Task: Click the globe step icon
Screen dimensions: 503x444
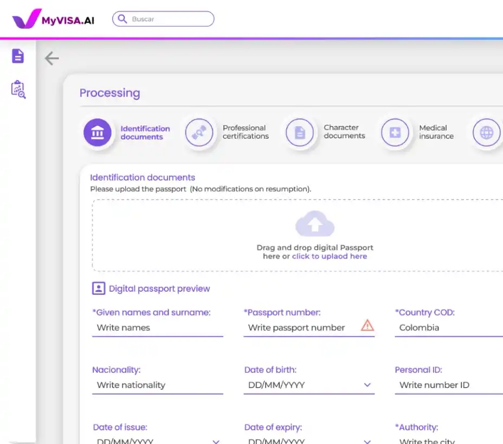Action: click(486, 133)
